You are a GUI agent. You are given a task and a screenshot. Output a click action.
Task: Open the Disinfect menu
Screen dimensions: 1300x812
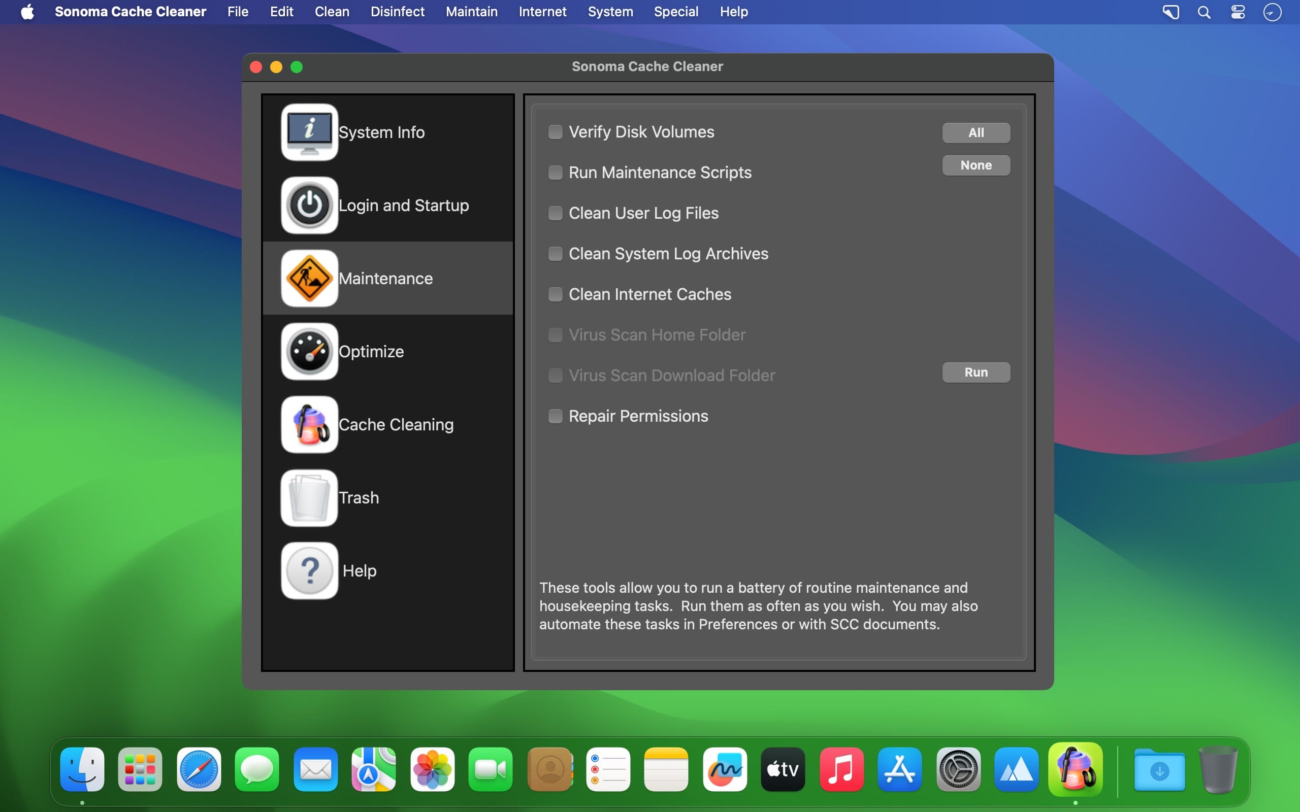pyautogui.click(x=398, y=12)
